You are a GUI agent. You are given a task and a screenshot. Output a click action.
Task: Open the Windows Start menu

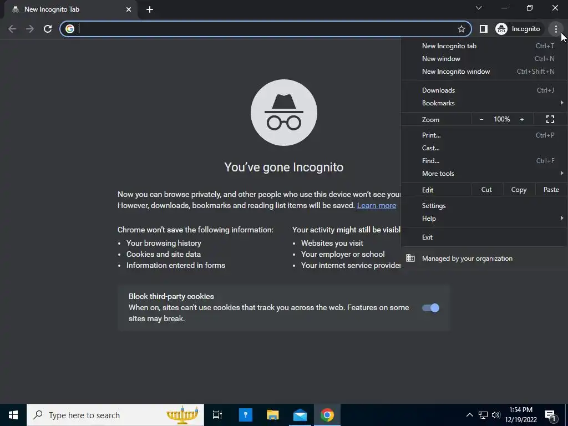13,415
